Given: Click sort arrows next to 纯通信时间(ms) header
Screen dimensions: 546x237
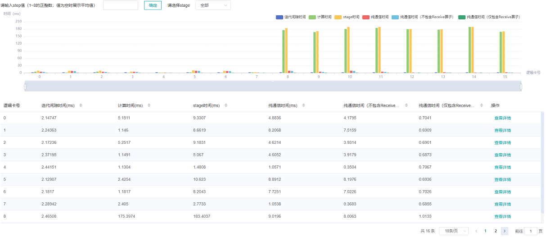Looking at the screenshot, I should (304, 105).
